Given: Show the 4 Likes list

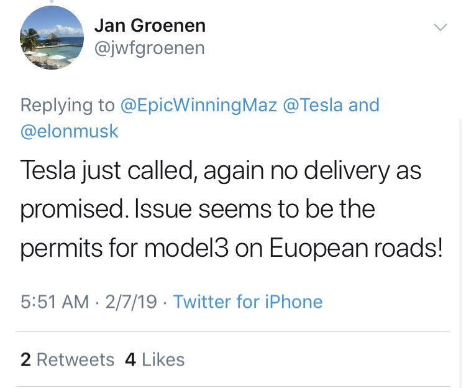Looking at the screenshot, I should click(x=155, y=359).
